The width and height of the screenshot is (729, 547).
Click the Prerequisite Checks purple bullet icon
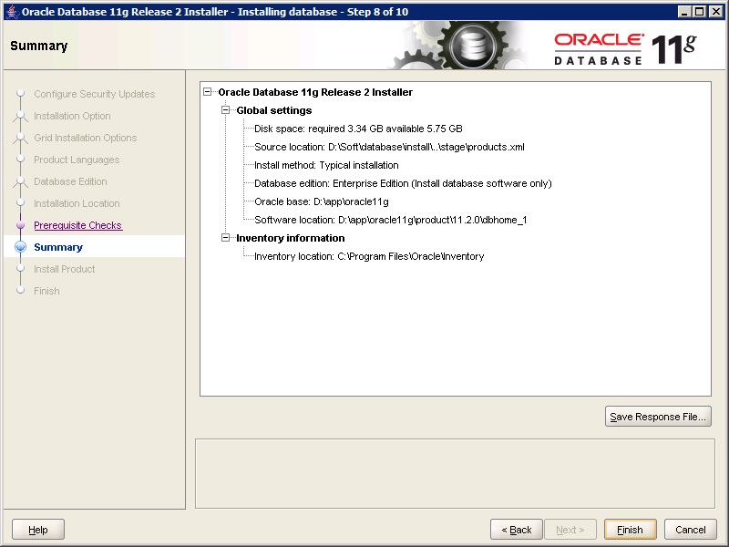click(x=20, y=225)
